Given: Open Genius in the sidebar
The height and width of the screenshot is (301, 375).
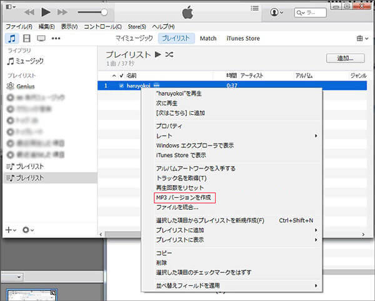Looking at the screenshot, I should pyautogui.click(x=21, y=86).
